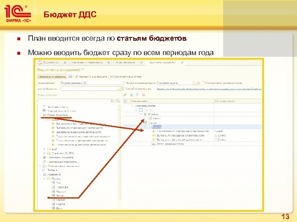This screenshot has width=297, height=222.
Task: Toggle 'Использовать для ввода плана' checkbox
Action: (203, 83)
